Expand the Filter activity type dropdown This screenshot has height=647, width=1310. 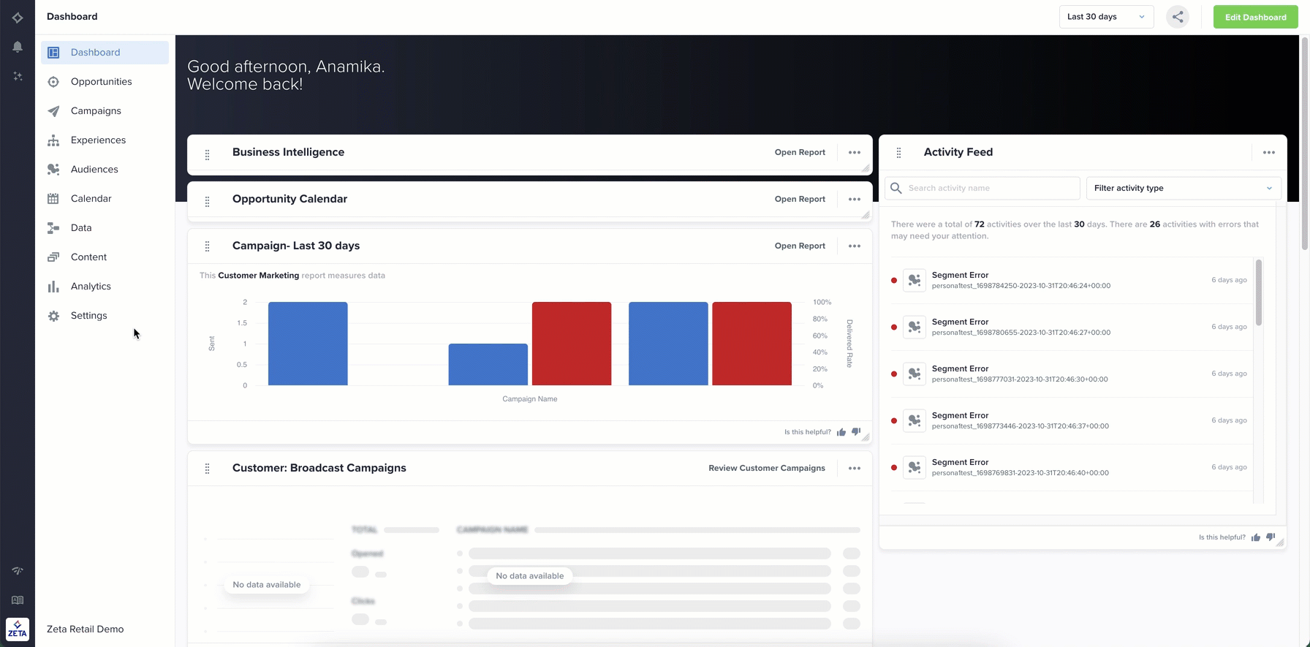1183,188
